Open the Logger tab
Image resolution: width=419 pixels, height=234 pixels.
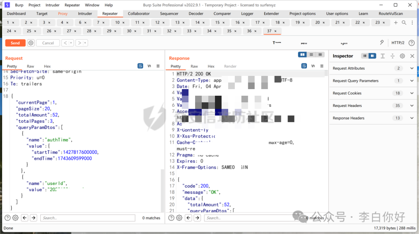(x=247, y=14)
